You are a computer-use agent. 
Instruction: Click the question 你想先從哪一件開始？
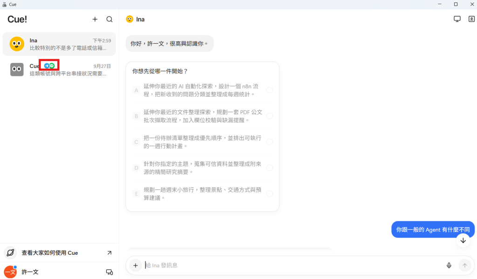point(160,71)
